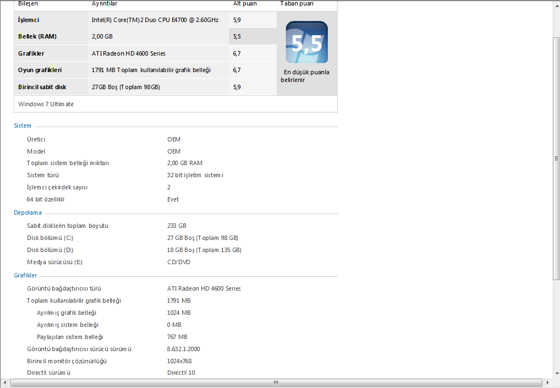The image size is (560, 388).
Task: Select the "Medya sürücüsü (E:)" label
Action: [54, 262]
